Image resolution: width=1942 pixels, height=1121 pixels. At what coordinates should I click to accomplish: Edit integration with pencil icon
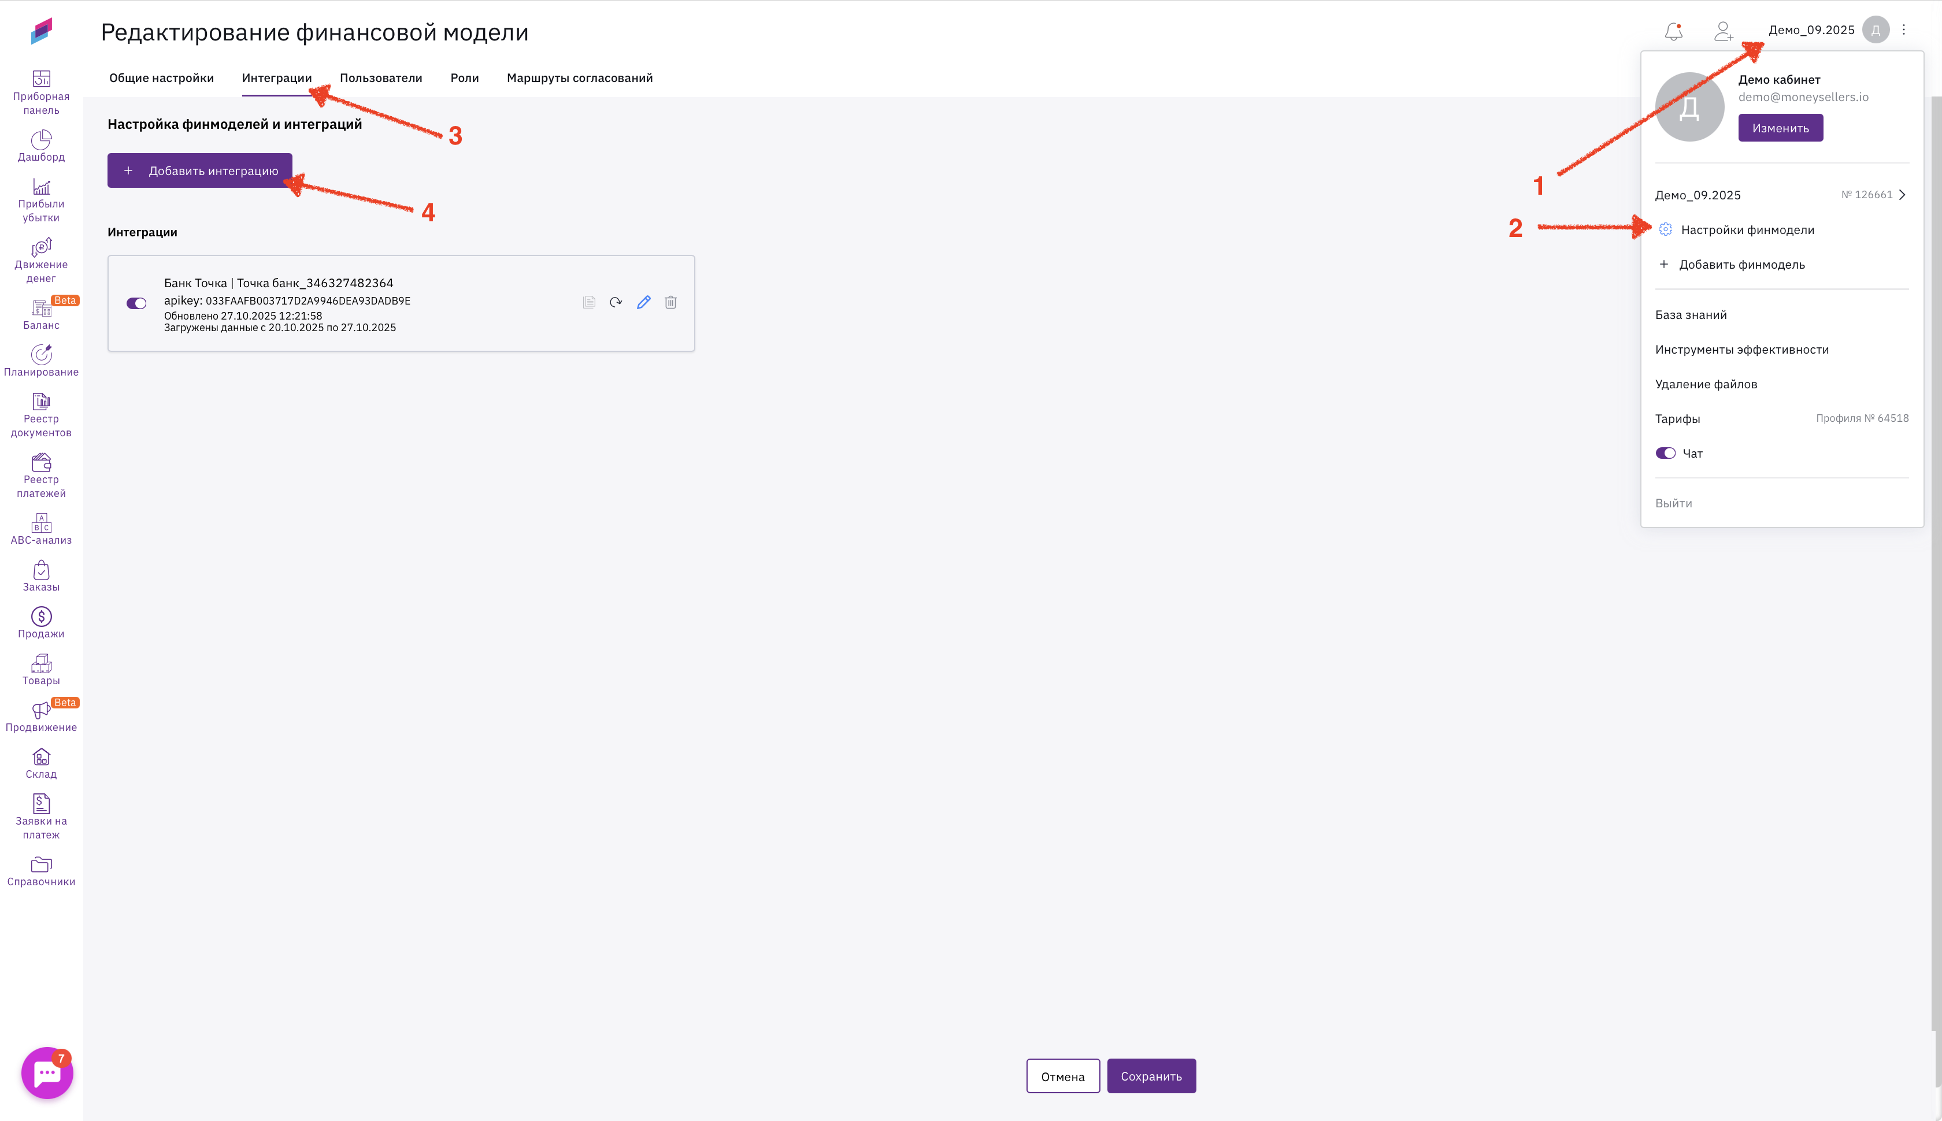644,303
